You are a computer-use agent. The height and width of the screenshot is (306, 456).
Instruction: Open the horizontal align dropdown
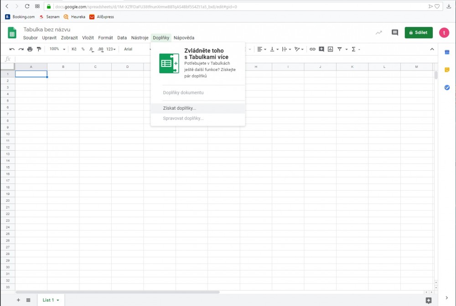click(x=261, y=49)
